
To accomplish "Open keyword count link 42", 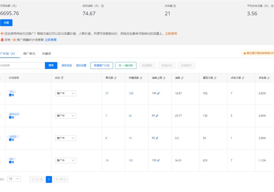I will tap(130, 116).
